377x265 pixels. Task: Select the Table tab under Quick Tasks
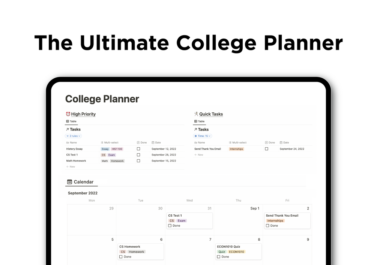tap(199, 121)
